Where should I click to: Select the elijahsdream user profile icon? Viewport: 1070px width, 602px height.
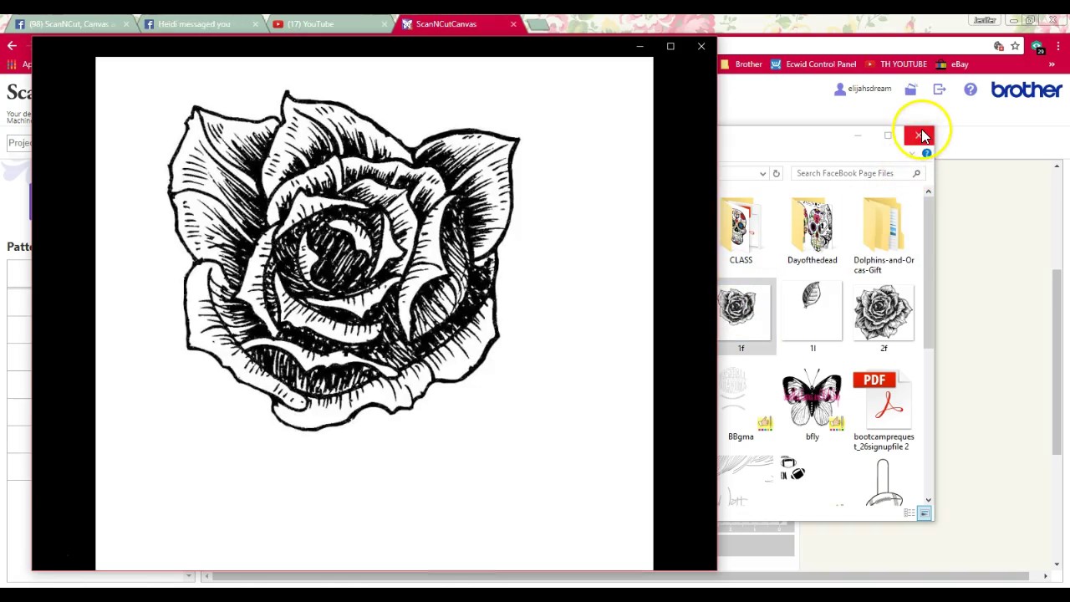[x=839, y=89]
